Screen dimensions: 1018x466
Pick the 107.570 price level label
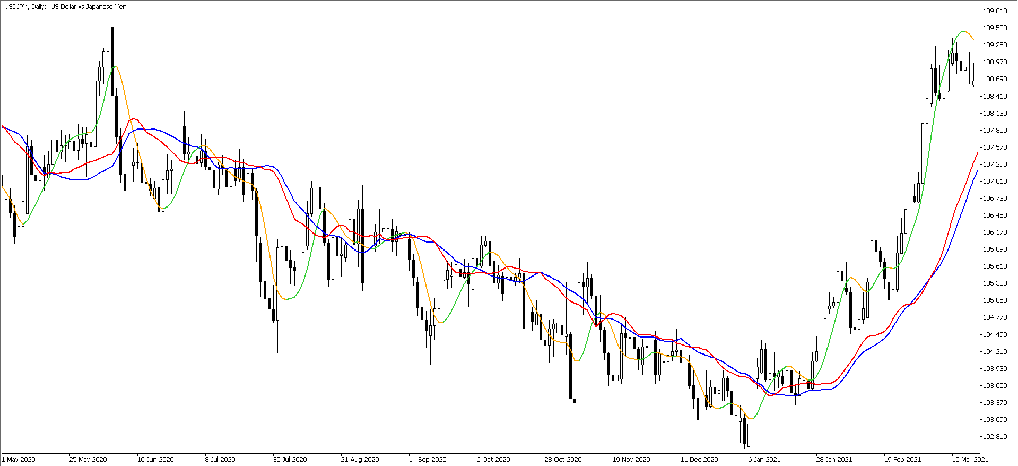[x=995, y=147]
